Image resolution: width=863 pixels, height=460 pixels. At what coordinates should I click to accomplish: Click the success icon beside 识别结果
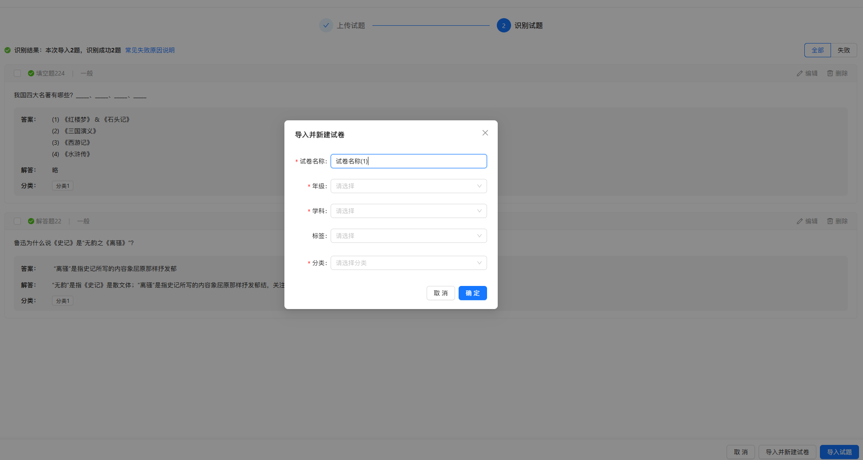(8, 50)
